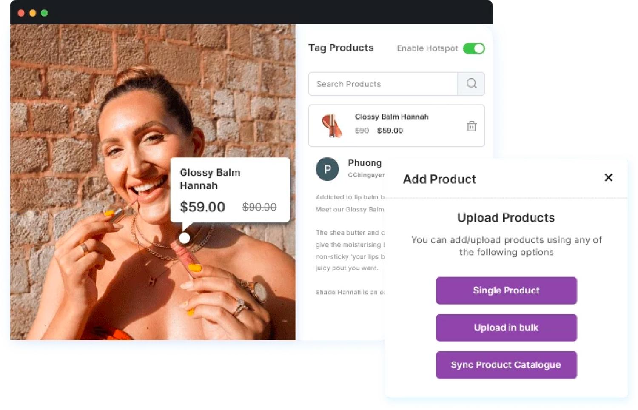Click the green window maximize dot
The image size is (638, 410).
pos(44,13)
